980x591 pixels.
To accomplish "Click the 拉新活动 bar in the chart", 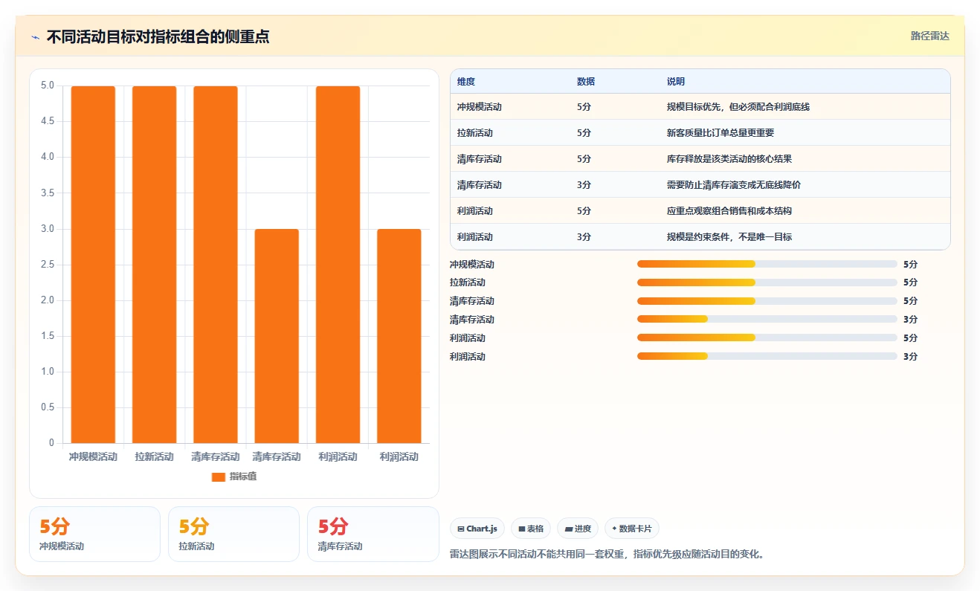I will (x=154, y=265).
